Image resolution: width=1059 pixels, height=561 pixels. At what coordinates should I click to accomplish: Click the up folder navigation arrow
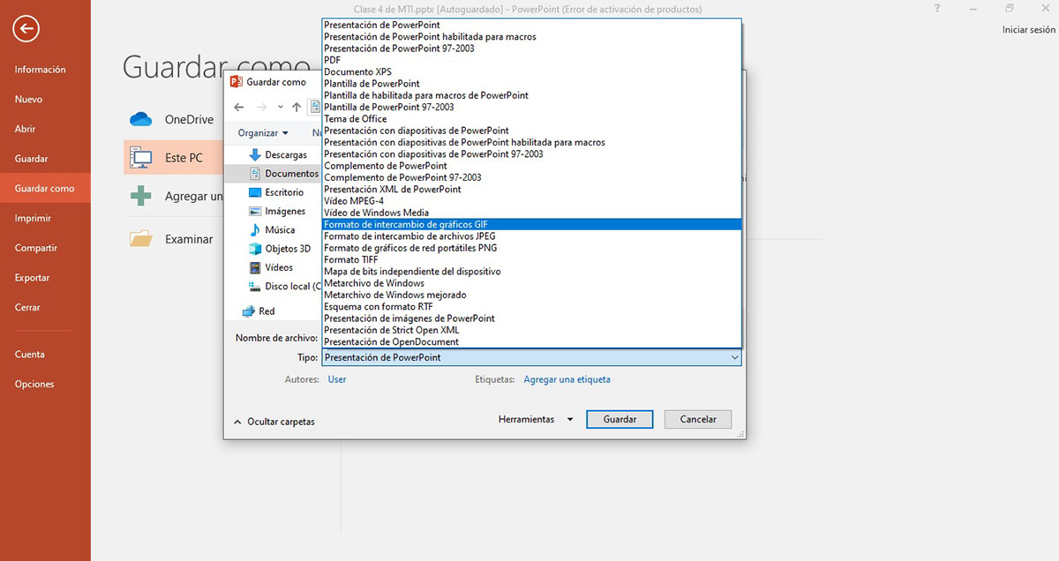tap(296, 106)
